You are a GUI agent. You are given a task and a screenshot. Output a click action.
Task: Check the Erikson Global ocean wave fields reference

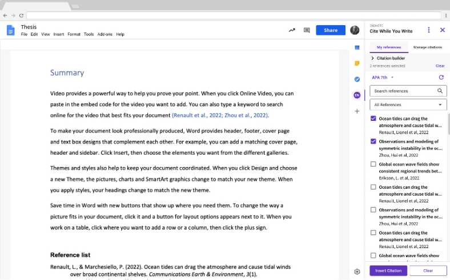[x=373, y=164]
